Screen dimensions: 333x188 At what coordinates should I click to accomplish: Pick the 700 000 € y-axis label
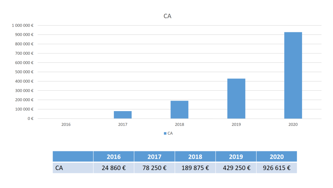pos(24,53)
